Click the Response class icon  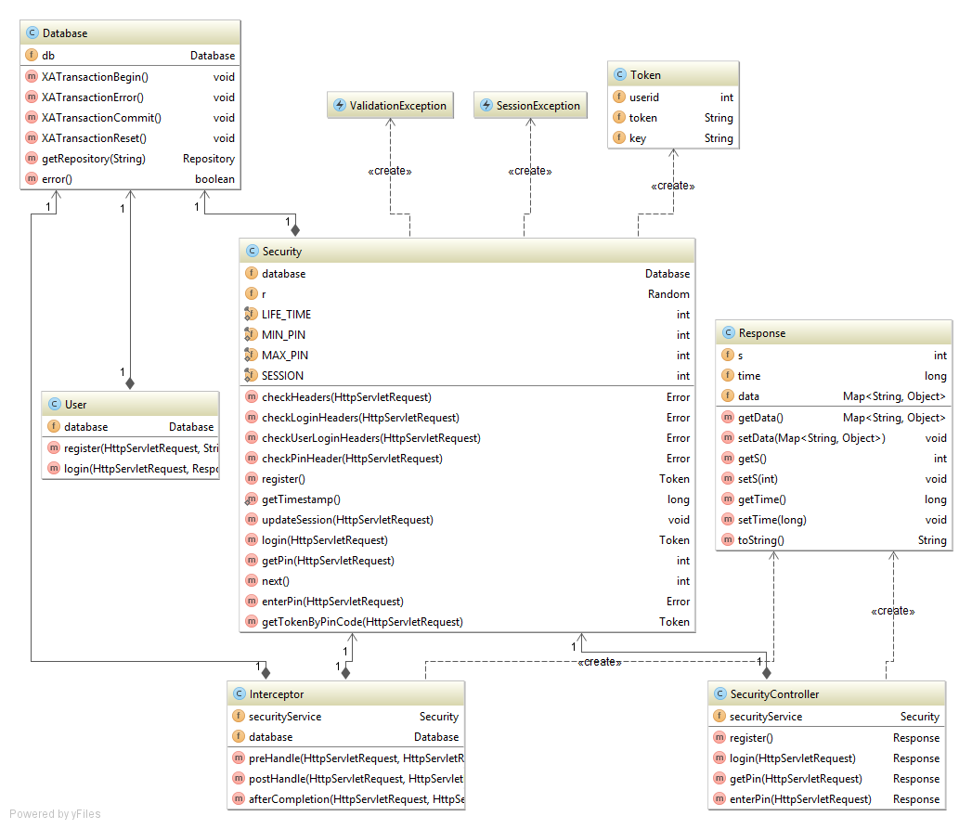728,333
